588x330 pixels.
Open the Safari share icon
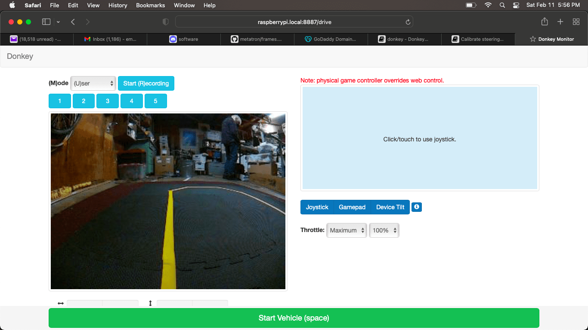(545, 22)
